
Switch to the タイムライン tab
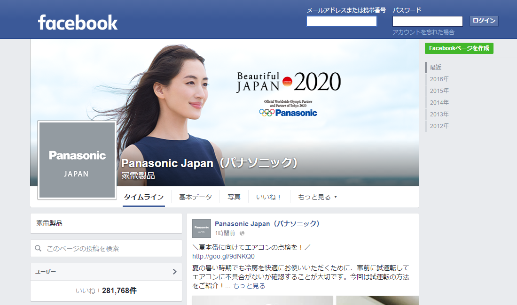(x=144, y=197)
